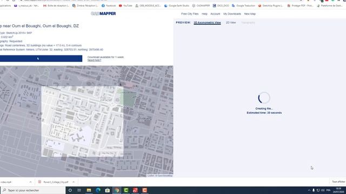Click the FRA language indicator
This screenshot has height=194, width=346.
point(328,190)
